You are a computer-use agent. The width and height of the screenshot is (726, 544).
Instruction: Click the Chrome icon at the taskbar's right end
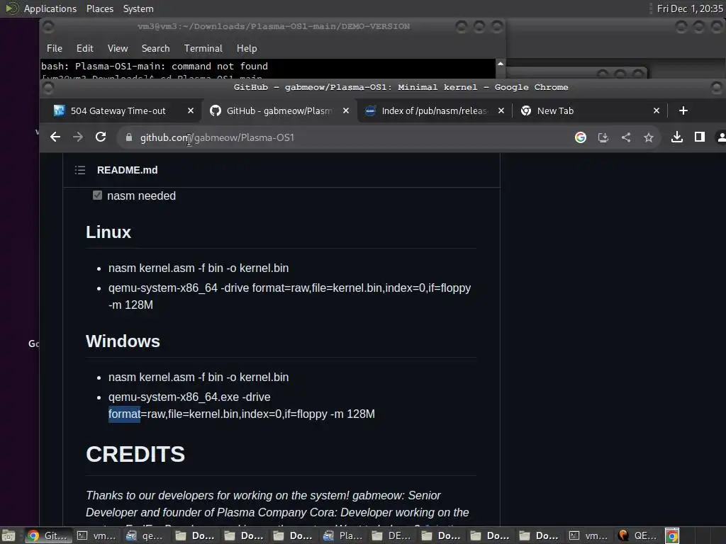click(672, 535)
